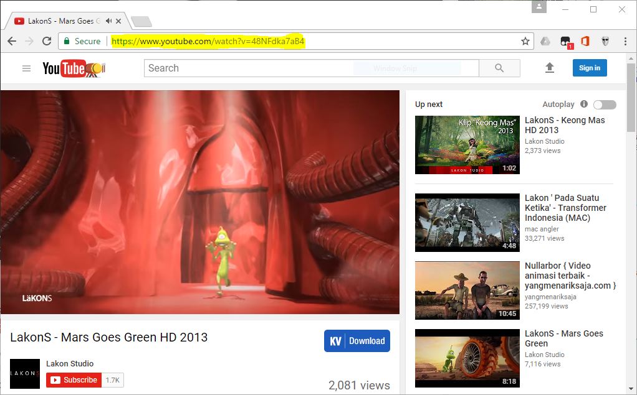The height and width of the screenshot is (395, 637).
Task: Click the 2,081 views count
Action: click(x=359, y=385)
